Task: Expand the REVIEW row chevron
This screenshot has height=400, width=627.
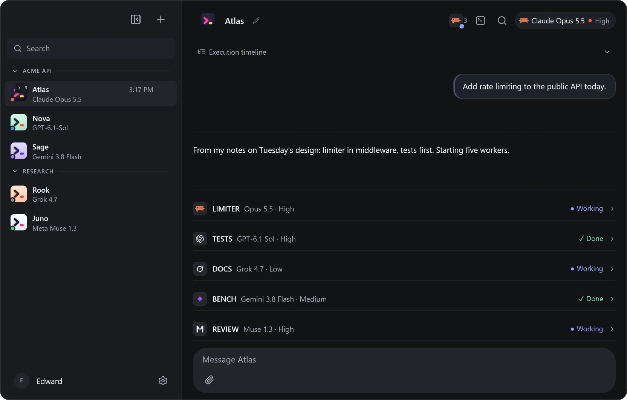Action: pos(612,329)
